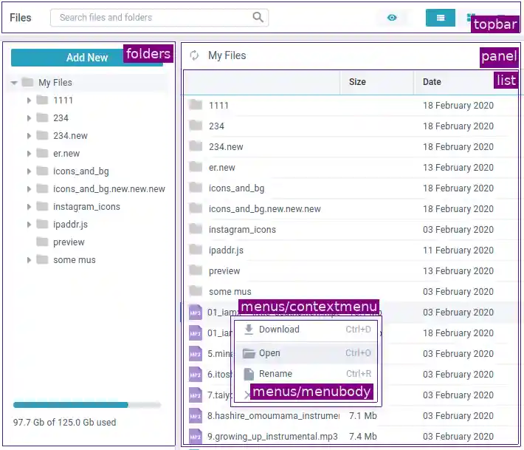Toggle the eye preview mode
Viewport: 524px width, 450px height.
pos(392,18)
